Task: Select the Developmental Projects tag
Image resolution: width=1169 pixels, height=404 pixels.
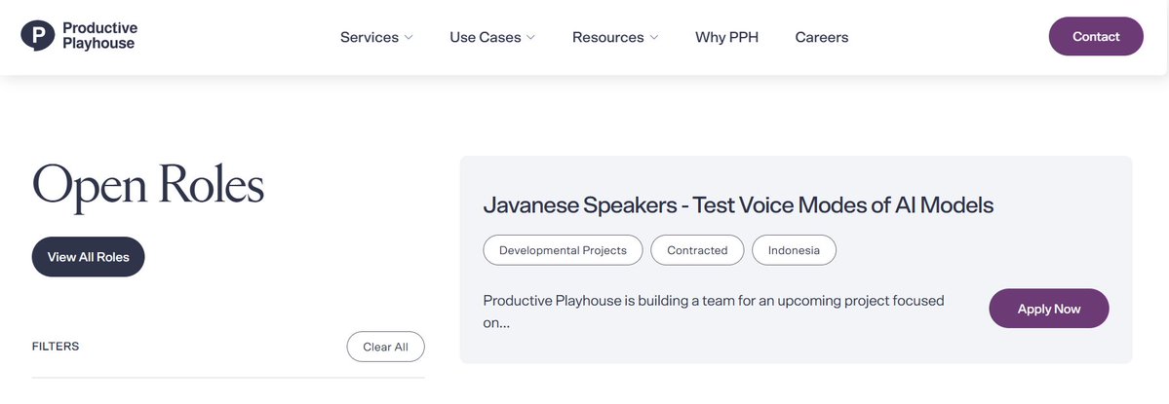Action: click(563, 250)
